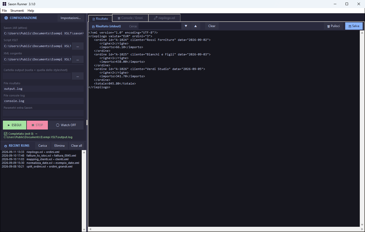Viewport: 365px width, 232px height.
Task: Click the Cerca search field
Action: pos(160,26)
